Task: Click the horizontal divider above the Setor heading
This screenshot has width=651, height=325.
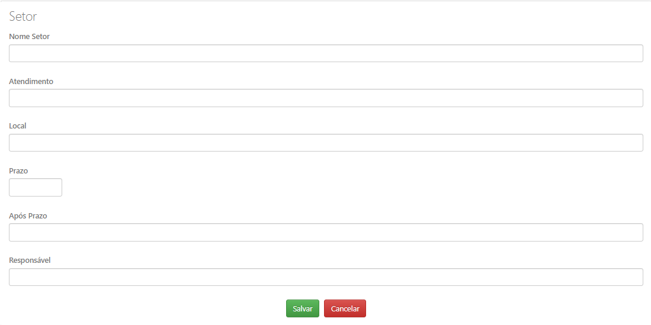Action: [x=326, y=1]
